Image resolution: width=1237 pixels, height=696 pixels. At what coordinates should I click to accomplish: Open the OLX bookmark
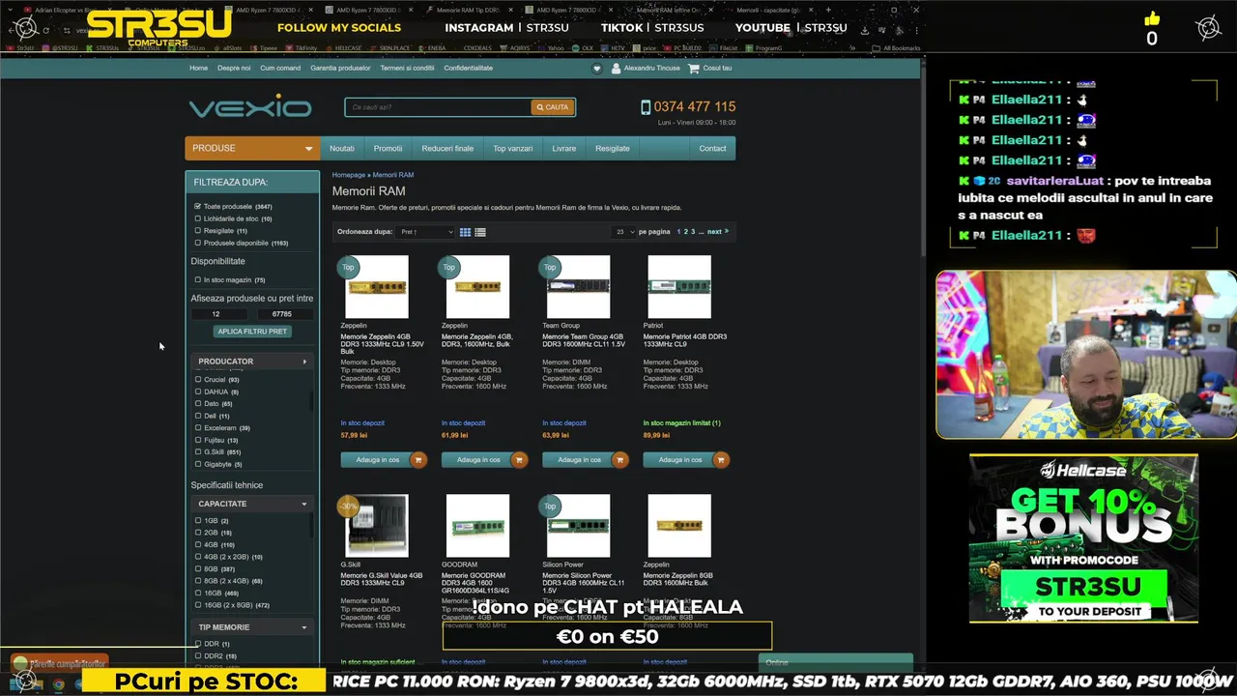click(584, 47)
